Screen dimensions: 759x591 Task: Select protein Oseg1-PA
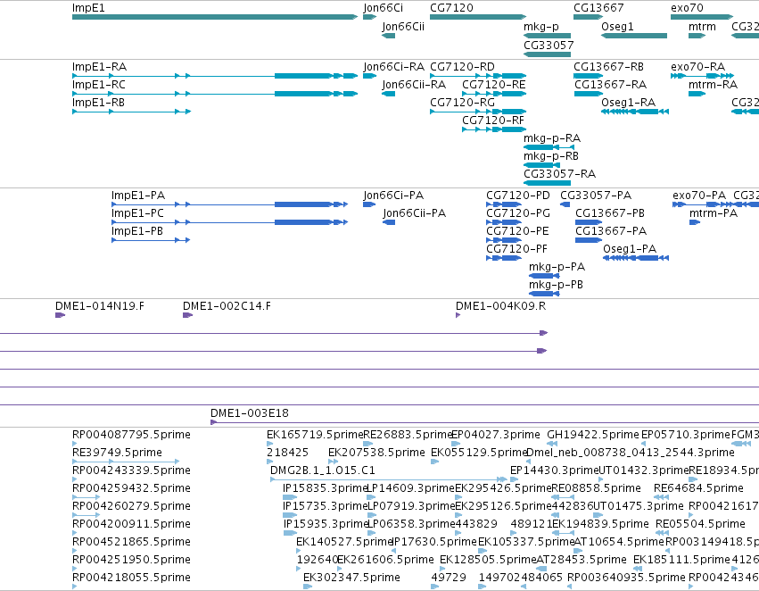[x=636, y=258]
